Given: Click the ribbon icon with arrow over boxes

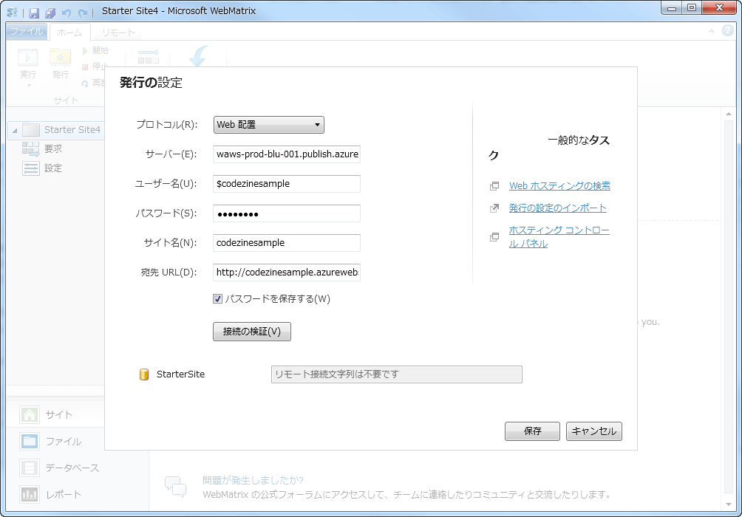Looking at the screenshot, I should 148,57.
